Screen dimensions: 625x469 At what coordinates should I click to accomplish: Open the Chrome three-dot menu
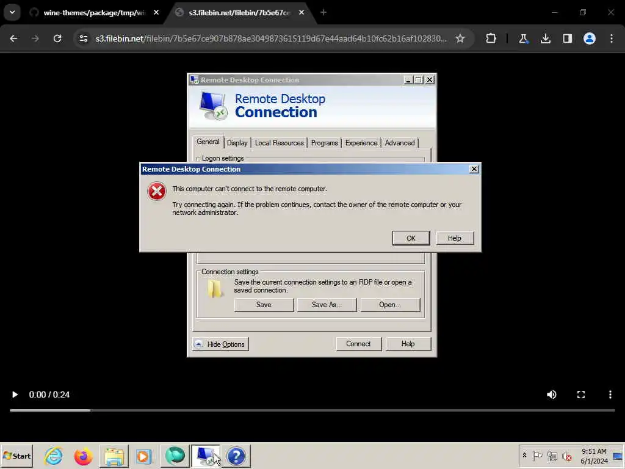coord(612,38)
